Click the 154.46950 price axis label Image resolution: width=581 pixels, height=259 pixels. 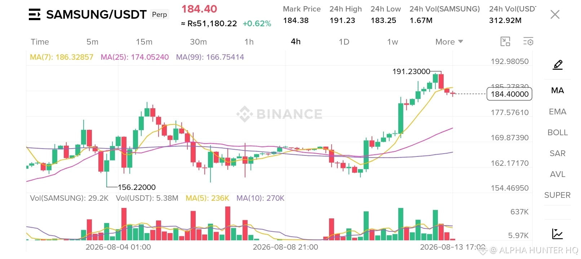coord(510,188)
